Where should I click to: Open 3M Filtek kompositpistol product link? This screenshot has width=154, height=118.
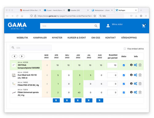(x=29, y=67)
